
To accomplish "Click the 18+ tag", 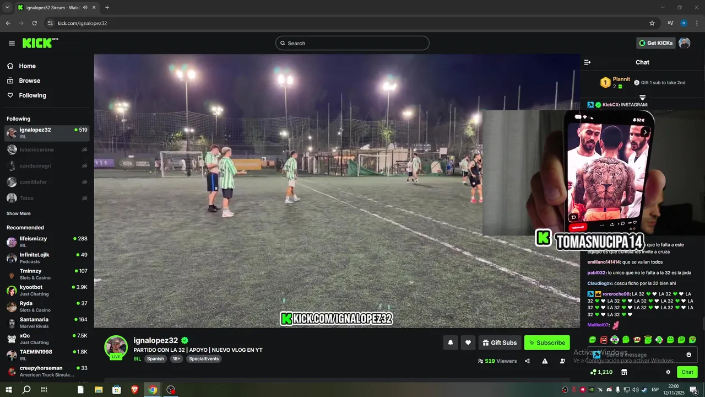I will pos(176,358).
